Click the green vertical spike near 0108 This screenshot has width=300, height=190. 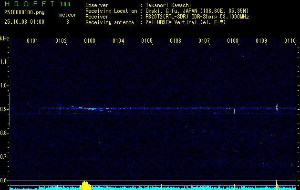[234, 111]
